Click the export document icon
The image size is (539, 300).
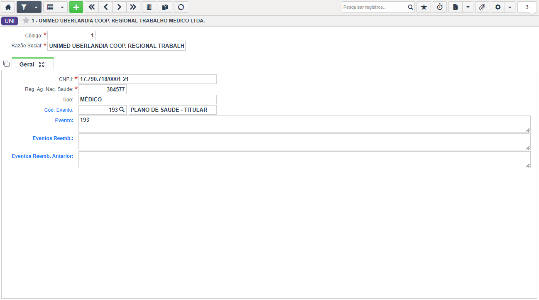(456, 7)
